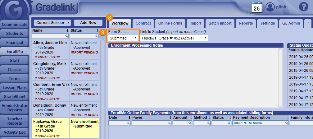Click the Payer filter search icon
Screen dimensions: 313x139
click(x=169, y=123)
